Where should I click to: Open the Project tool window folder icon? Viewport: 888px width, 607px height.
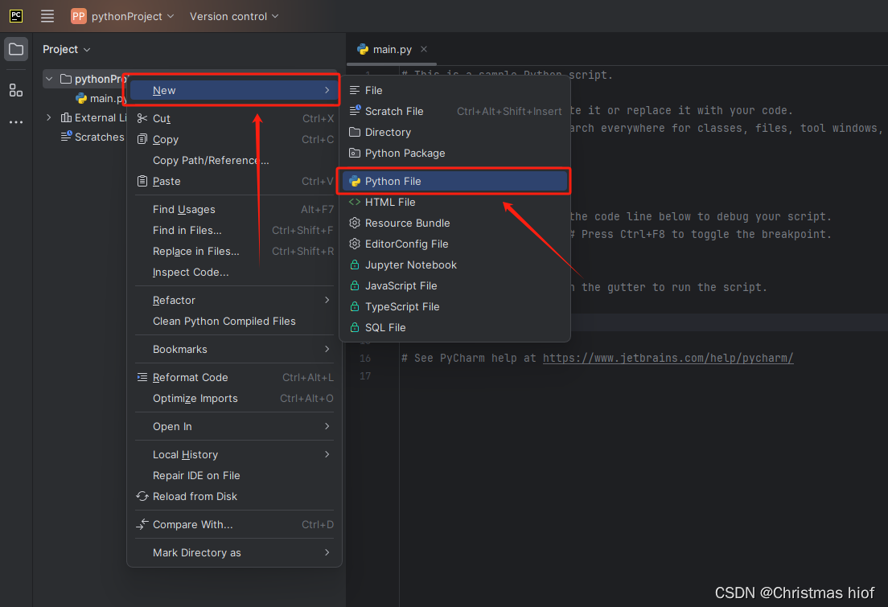pyautogui.click(x=16, y=49)
